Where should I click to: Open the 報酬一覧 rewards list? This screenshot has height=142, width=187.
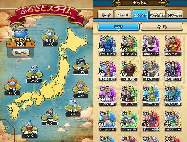pos(21,52)
